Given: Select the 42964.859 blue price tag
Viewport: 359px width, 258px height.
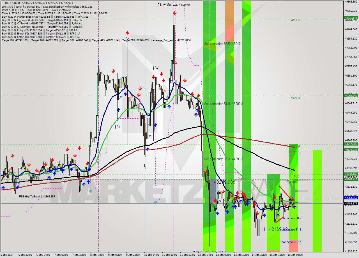Looking at the screenshot, I should (x=351, y=198).
